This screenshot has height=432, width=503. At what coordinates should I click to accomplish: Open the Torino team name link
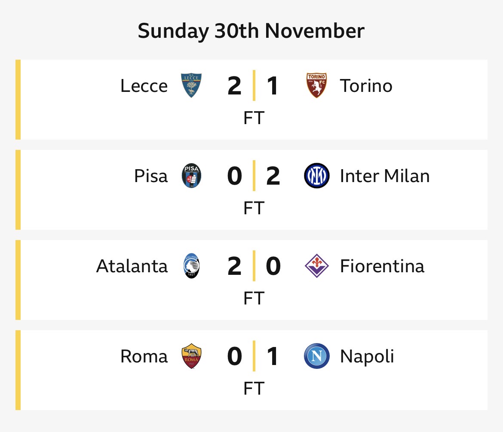pos(366,86)
